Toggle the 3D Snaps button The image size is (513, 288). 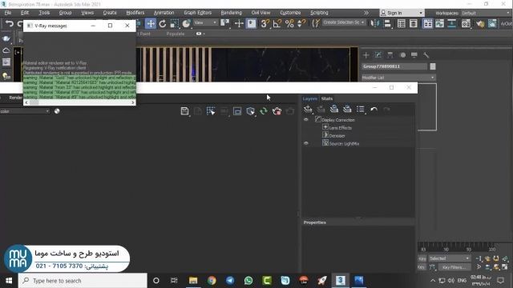click(265, 23)
